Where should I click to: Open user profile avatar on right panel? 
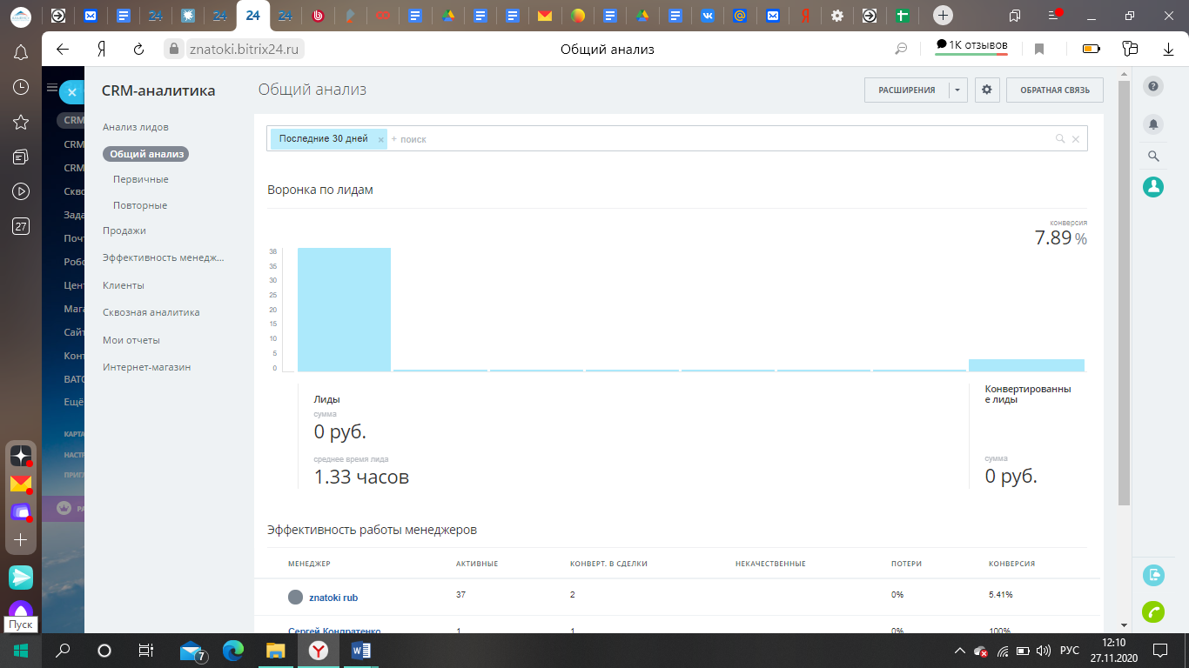[1153, 186]
